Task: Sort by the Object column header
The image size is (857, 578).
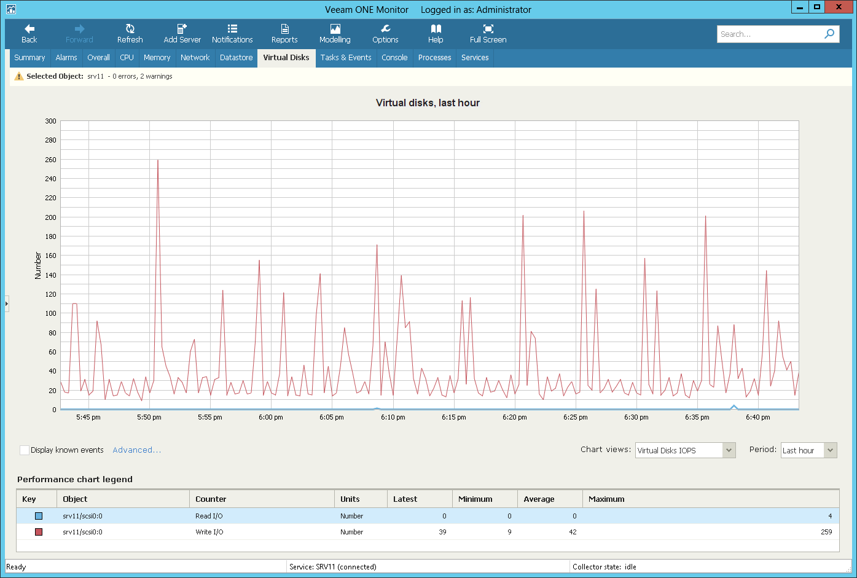Action: tap(123, 499)
